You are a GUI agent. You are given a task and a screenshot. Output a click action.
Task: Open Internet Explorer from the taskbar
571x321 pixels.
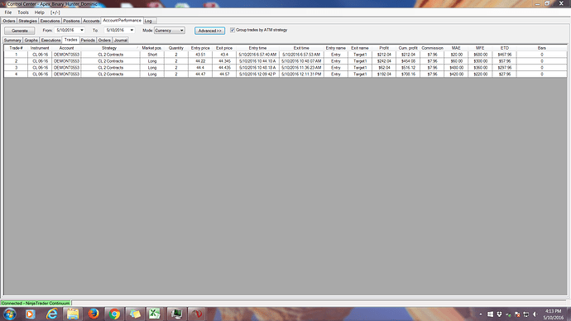click(x=51, y=314)
